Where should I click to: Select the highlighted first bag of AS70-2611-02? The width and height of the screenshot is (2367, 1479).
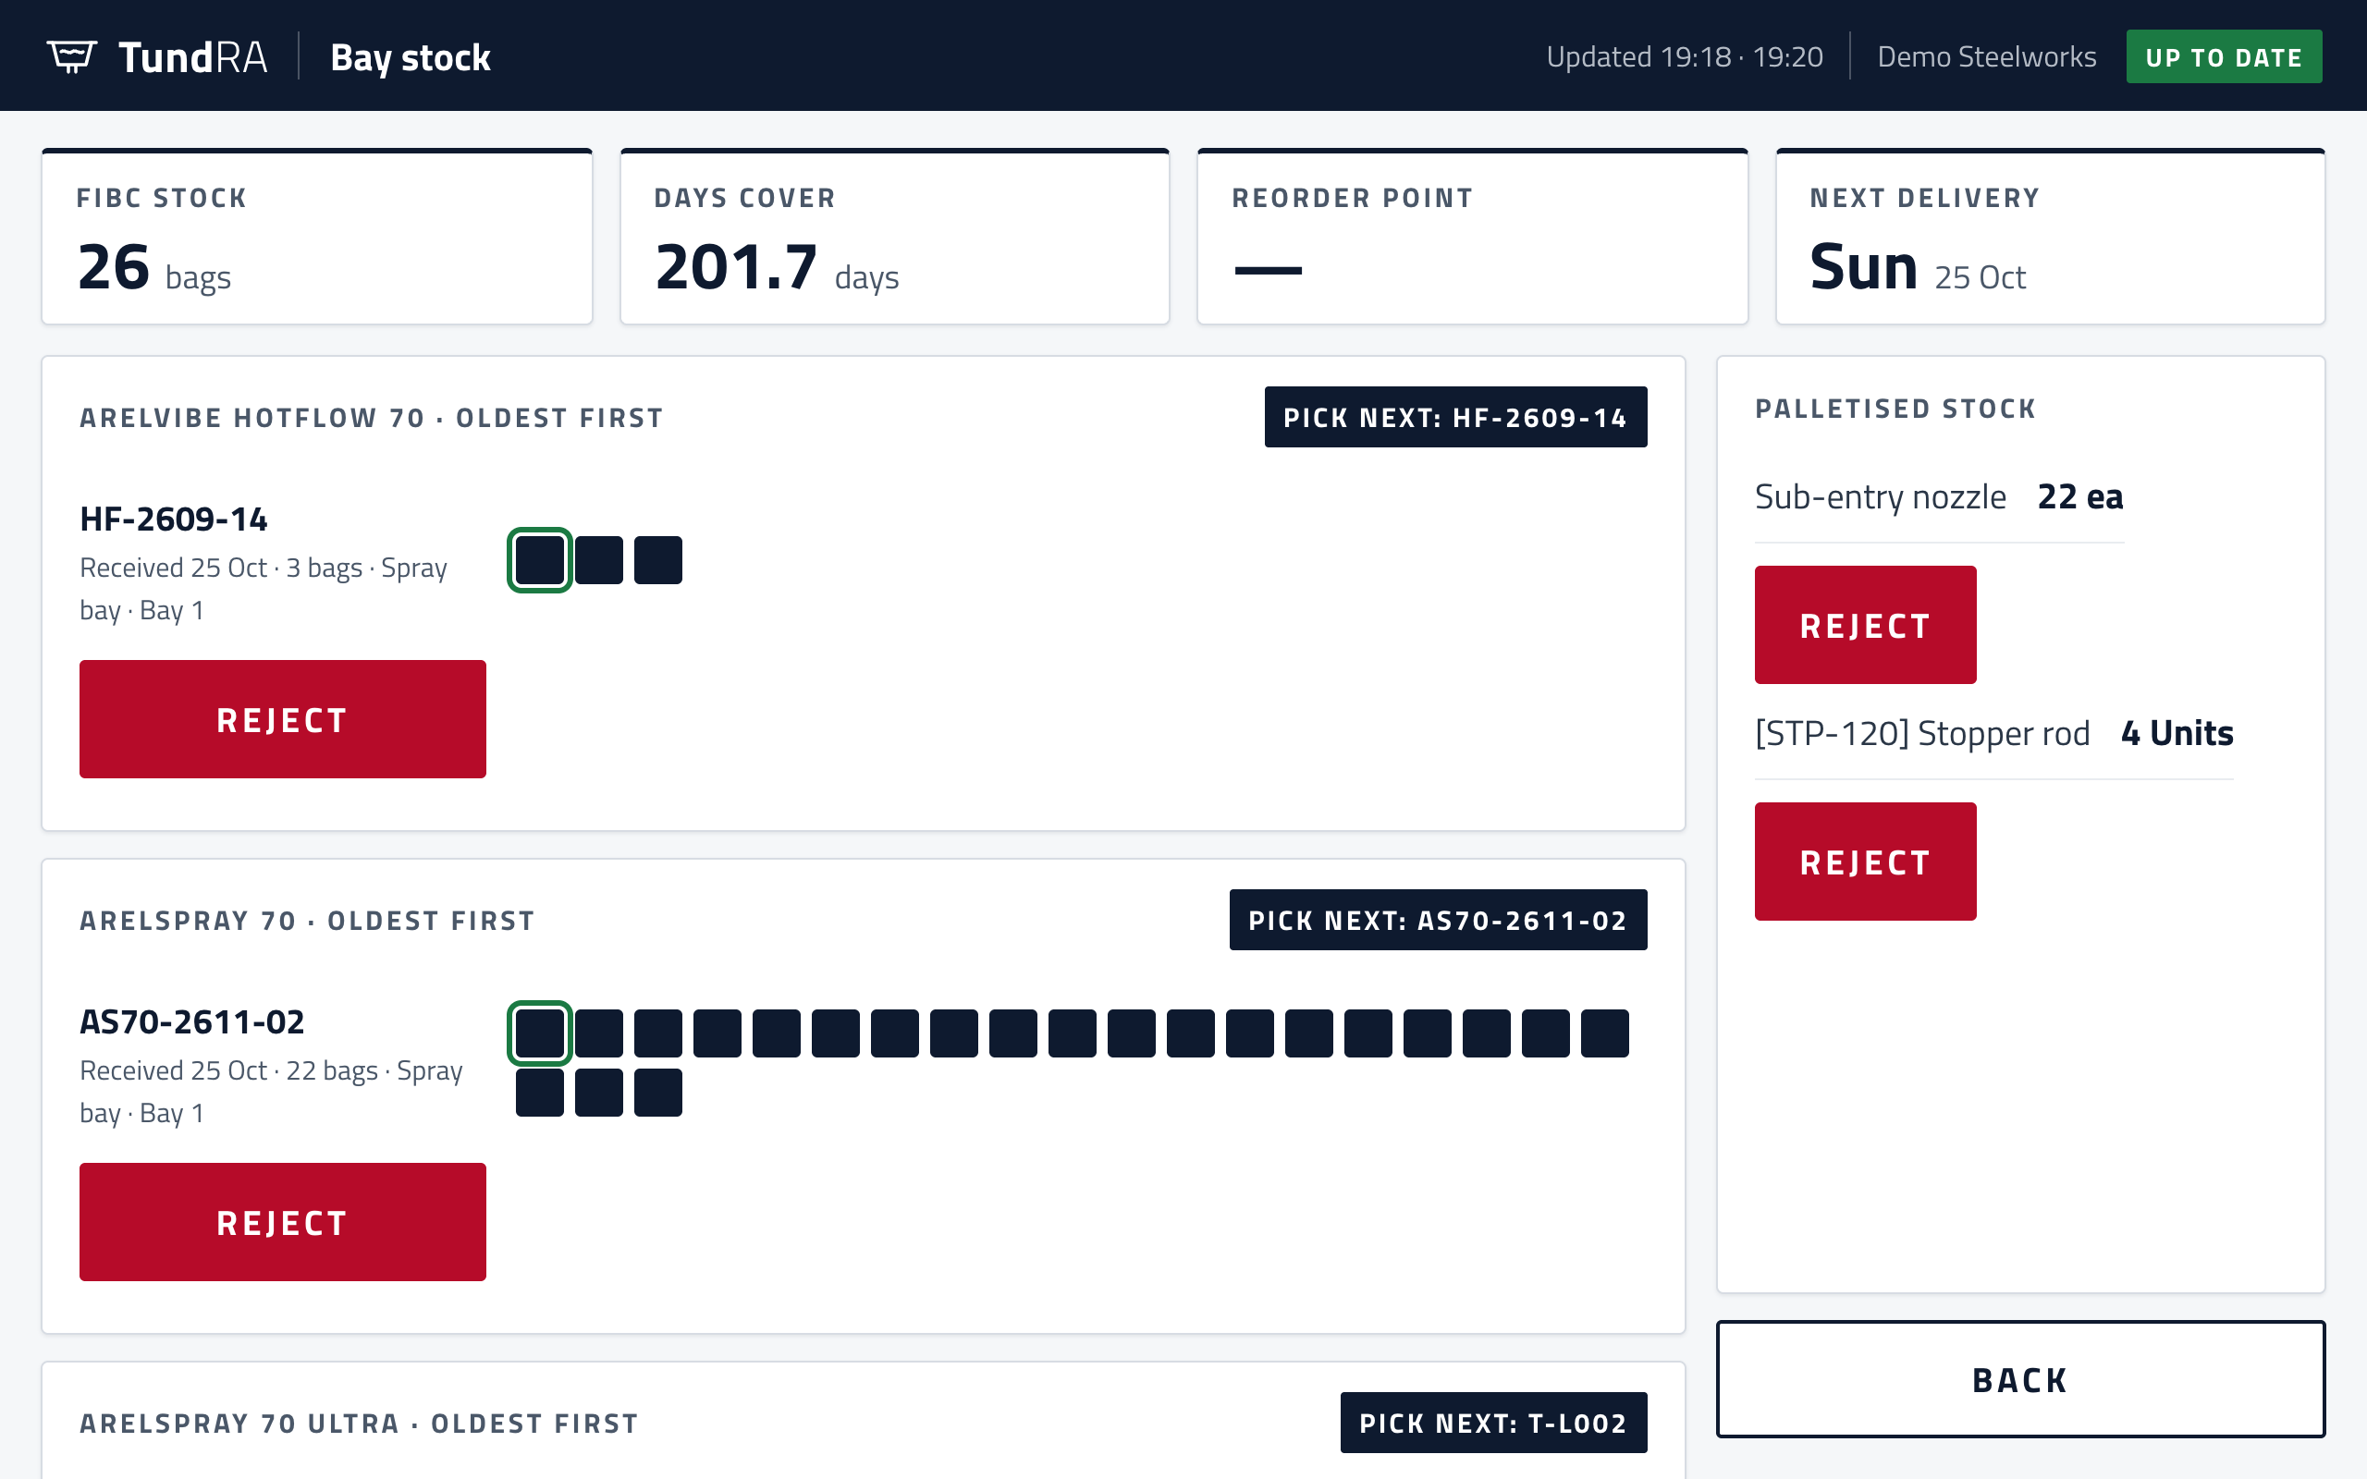coord(540,1033)
